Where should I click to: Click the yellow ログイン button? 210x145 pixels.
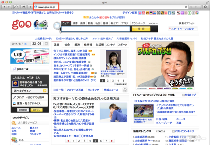(36, 110)
